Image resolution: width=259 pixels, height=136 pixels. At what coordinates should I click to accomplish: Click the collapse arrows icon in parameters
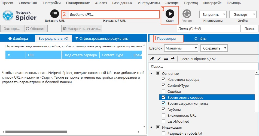(159, 59)
